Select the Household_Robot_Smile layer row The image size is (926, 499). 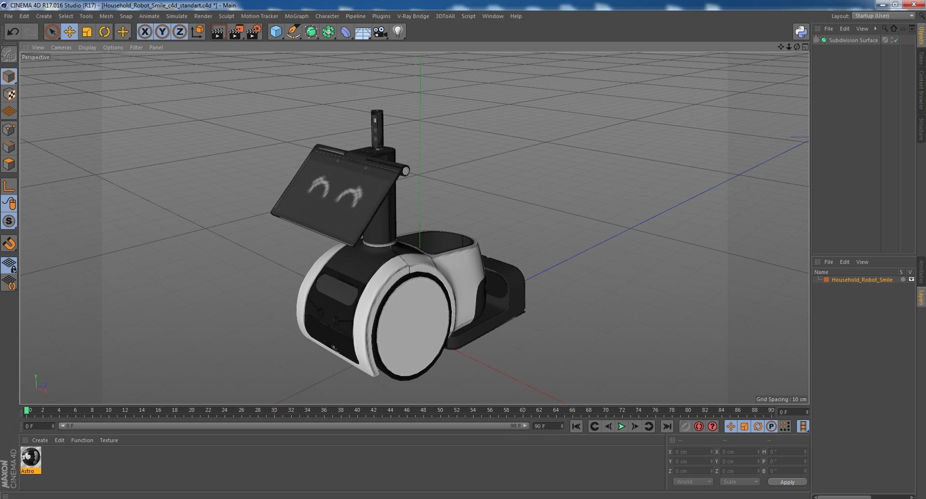pyautogui.click(x=863, y=279)
